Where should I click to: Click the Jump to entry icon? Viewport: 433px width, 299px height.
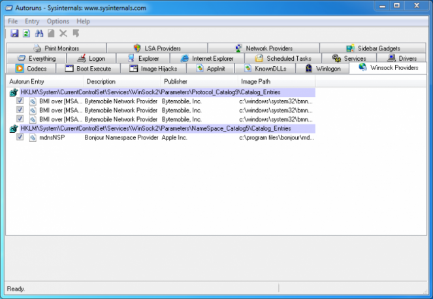76,33
